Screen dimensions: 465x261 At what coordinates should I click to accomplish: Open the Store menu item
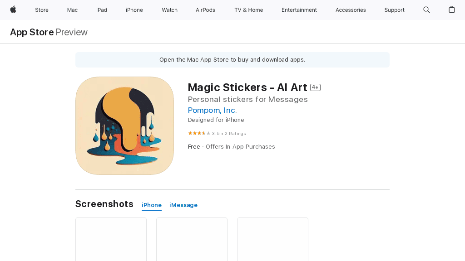tap(41, 10)
